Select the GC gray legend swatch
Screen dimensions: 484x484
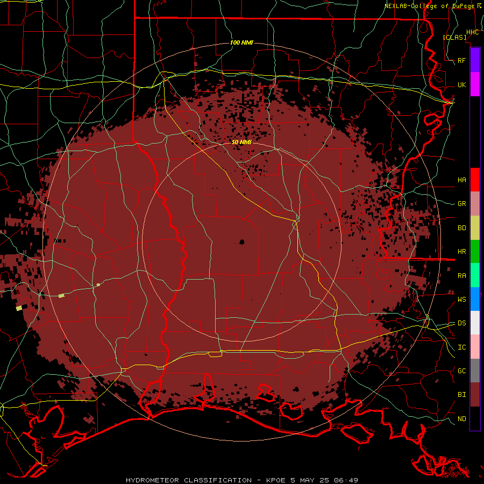[x=475, y=371]
